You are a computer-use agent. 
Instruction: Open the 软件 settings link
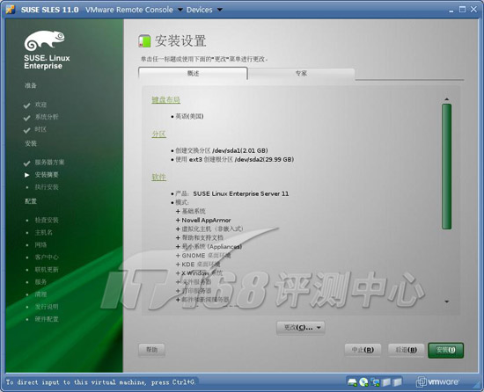click(x=159, y=177)
